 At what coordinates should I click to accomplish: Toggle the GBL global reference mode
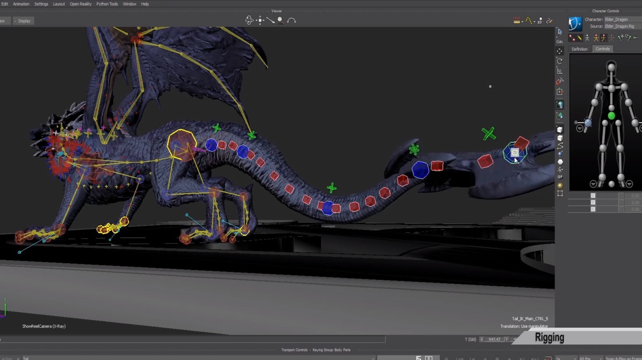(x=560, y=41)
